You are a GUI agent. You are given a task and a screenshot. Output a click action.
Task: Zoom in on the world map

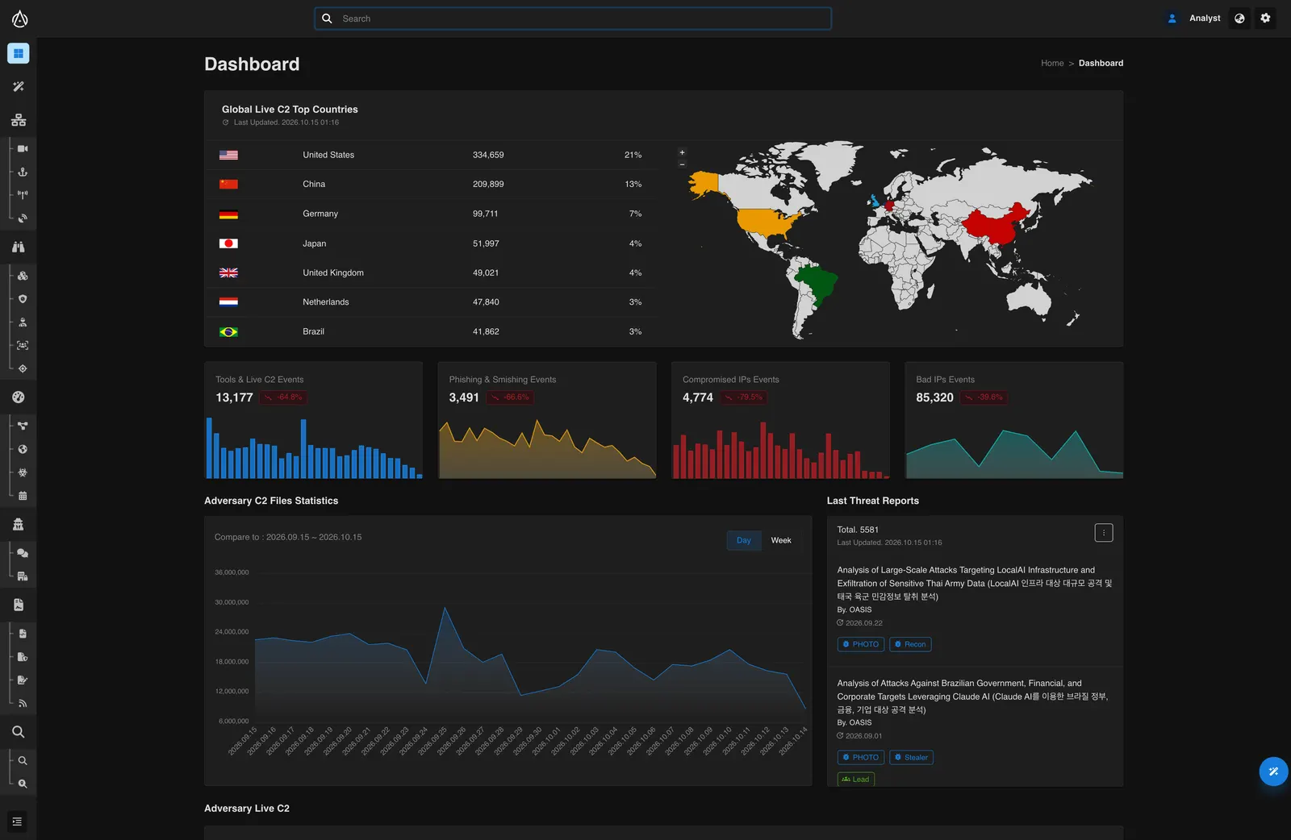682,152
